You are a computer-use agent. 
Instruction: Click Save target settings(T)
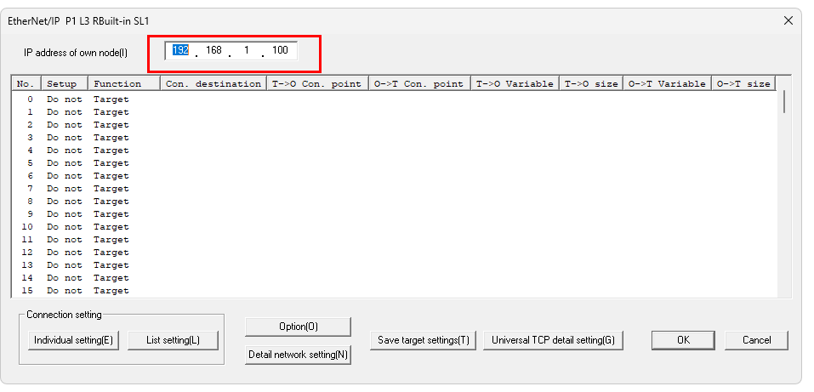point(424,340)
